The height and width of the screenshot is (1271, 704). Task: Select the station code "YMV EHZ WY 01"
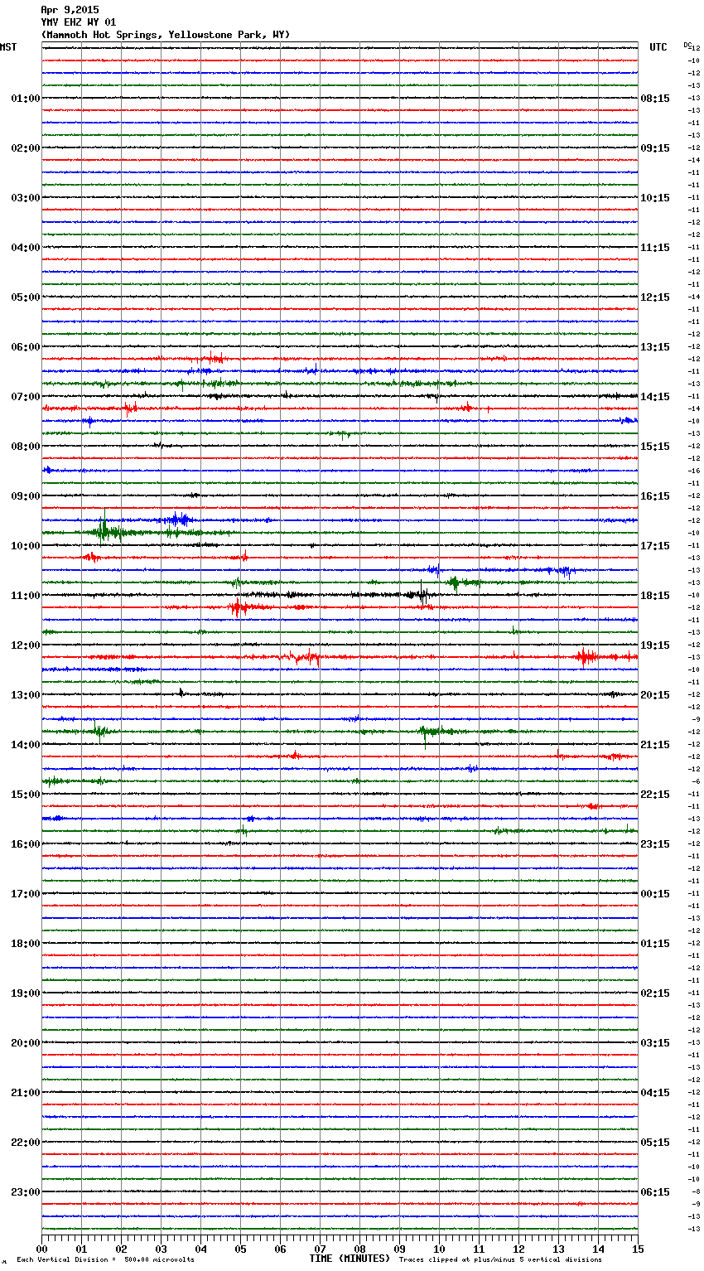pyautogui.click(x=79, y=22)
